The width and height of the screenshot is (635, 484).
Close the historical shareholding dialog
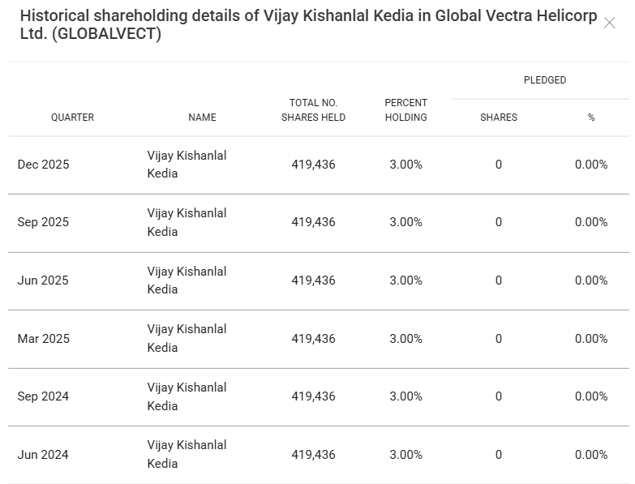pos(610,24)
